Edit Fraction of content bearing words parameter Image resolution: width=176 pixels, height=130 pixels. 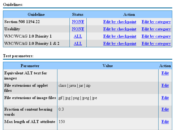(165, 109)
